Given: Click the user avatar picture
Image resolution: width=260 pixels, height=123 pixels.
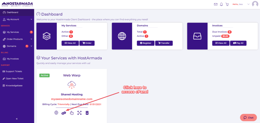Looking at the screenshot, I should click(x=255, y=4).
